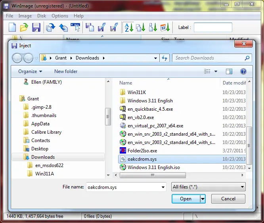This screenshot has width=264, height=223.
Task: Click the refresh button beside address bar
Action: (x=165, y=58)
